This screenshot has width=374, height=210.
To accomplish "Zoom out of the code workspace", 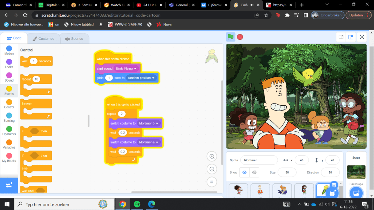I will [x=211, y=169].
